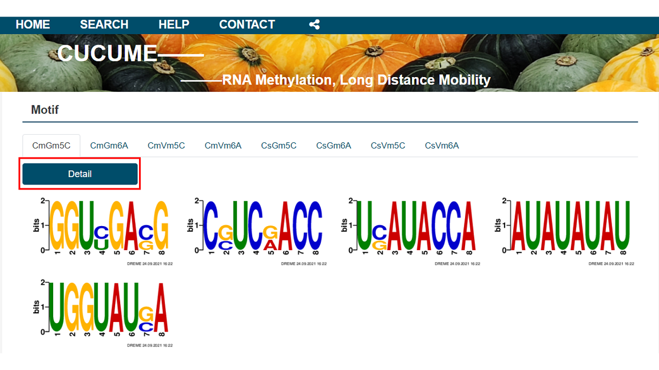Click the Detail button
The image size is (659, 370).
(80, 174)
